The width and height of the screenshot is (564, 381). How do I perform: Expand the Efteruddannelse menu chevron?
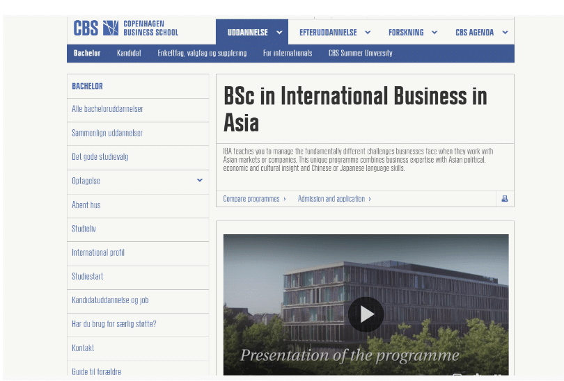(x=368, y=32)
